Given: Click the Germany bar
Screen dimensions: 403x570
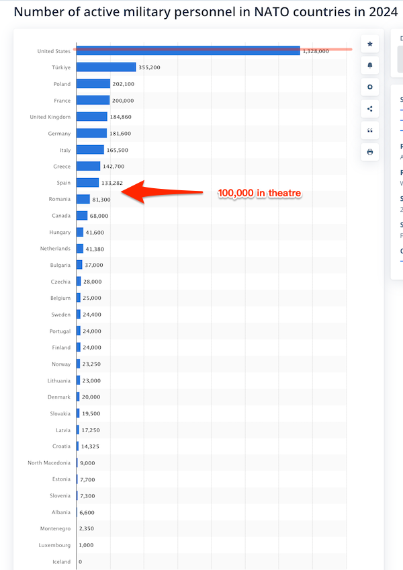Looking at the screenshot, I should pos(91,133).
